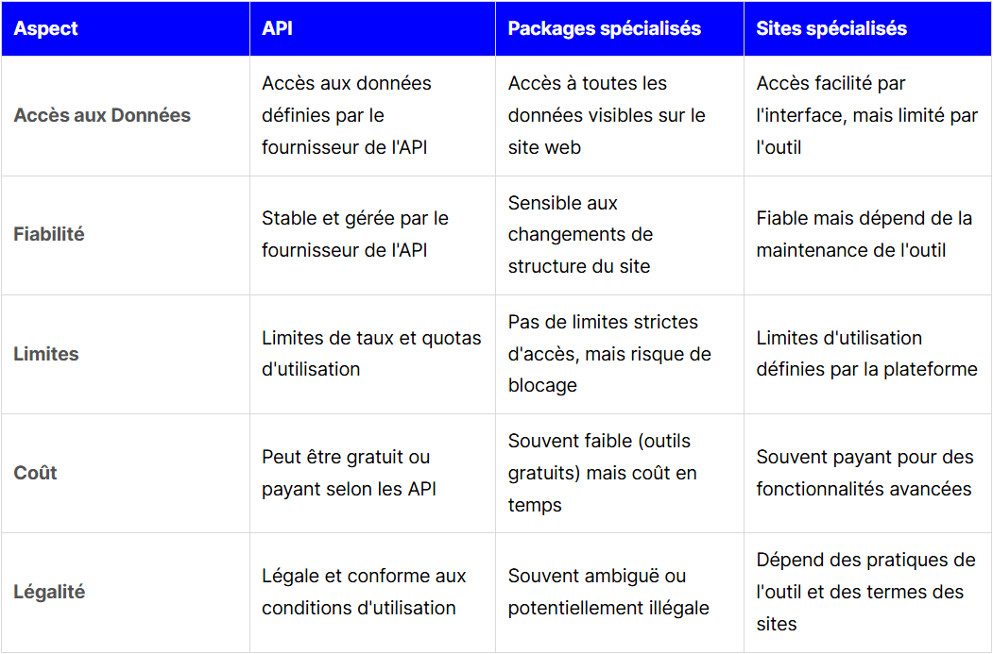The height and width of the screenshot is (654, 993).
Task: Click the "Accès facilité par l'interface" cell
Action: pos(866,115)
